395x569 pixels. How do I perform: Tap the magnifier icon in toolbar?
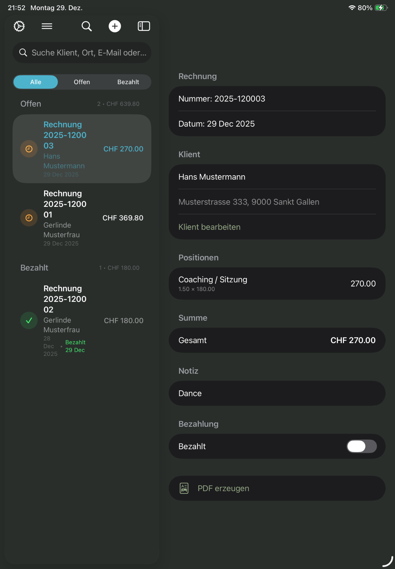click(86, 26)
